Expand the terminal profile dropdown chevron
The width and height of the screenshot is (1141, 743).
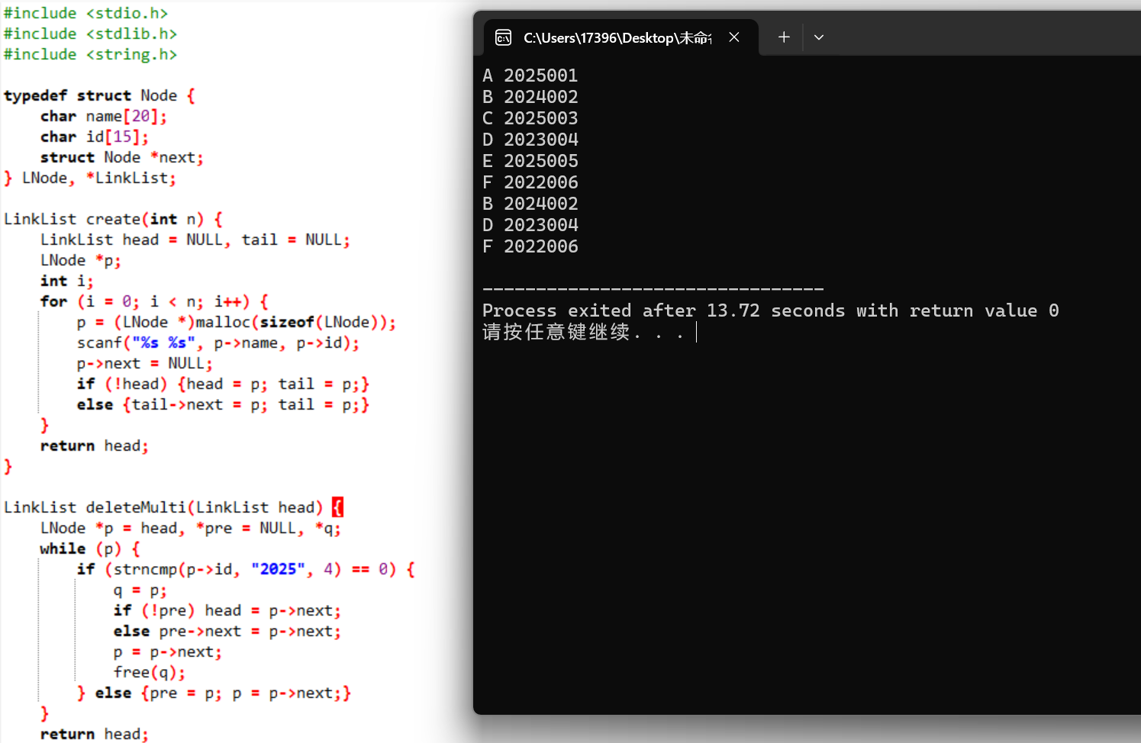(819, 37)
